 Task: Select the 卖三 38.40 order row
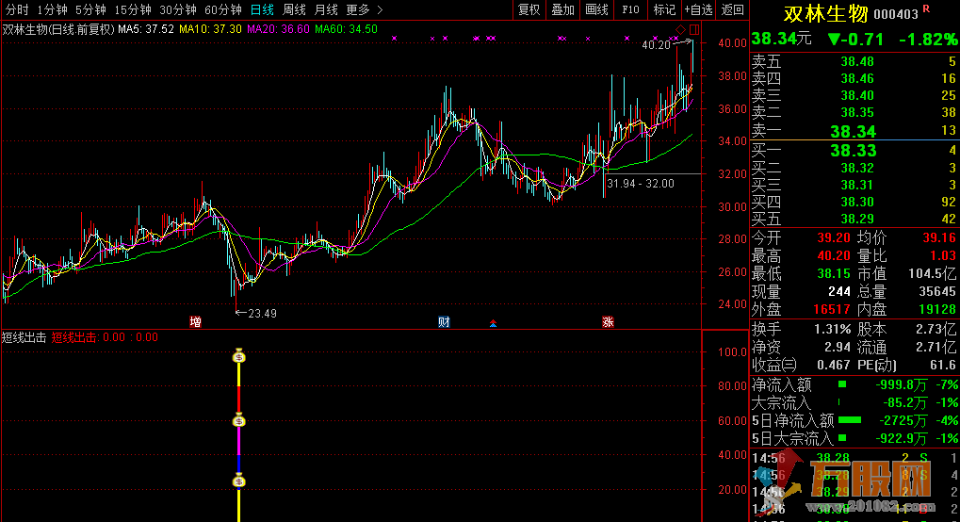tap(854, 95)
